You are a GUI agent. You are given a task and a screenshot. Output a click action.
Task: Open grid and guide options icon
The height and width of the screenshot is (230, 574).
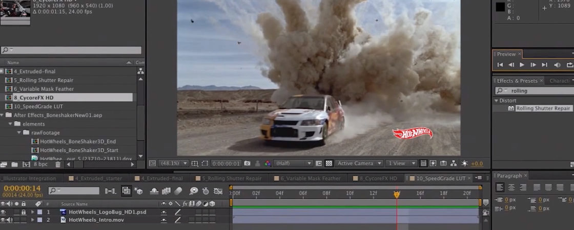click(x=195, y=164)
